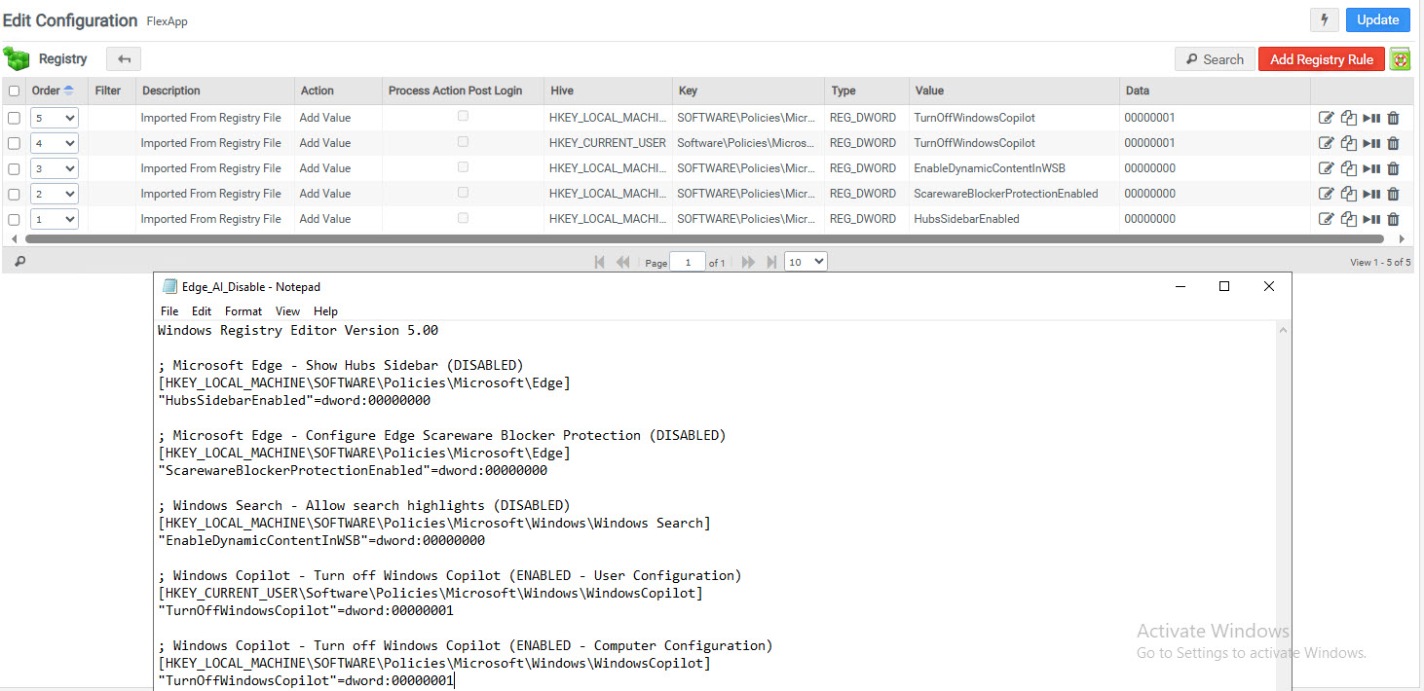This screenshot has width=1424, height=691.
Task: Open the green lifebuoy help icon
Action: 1400,59
